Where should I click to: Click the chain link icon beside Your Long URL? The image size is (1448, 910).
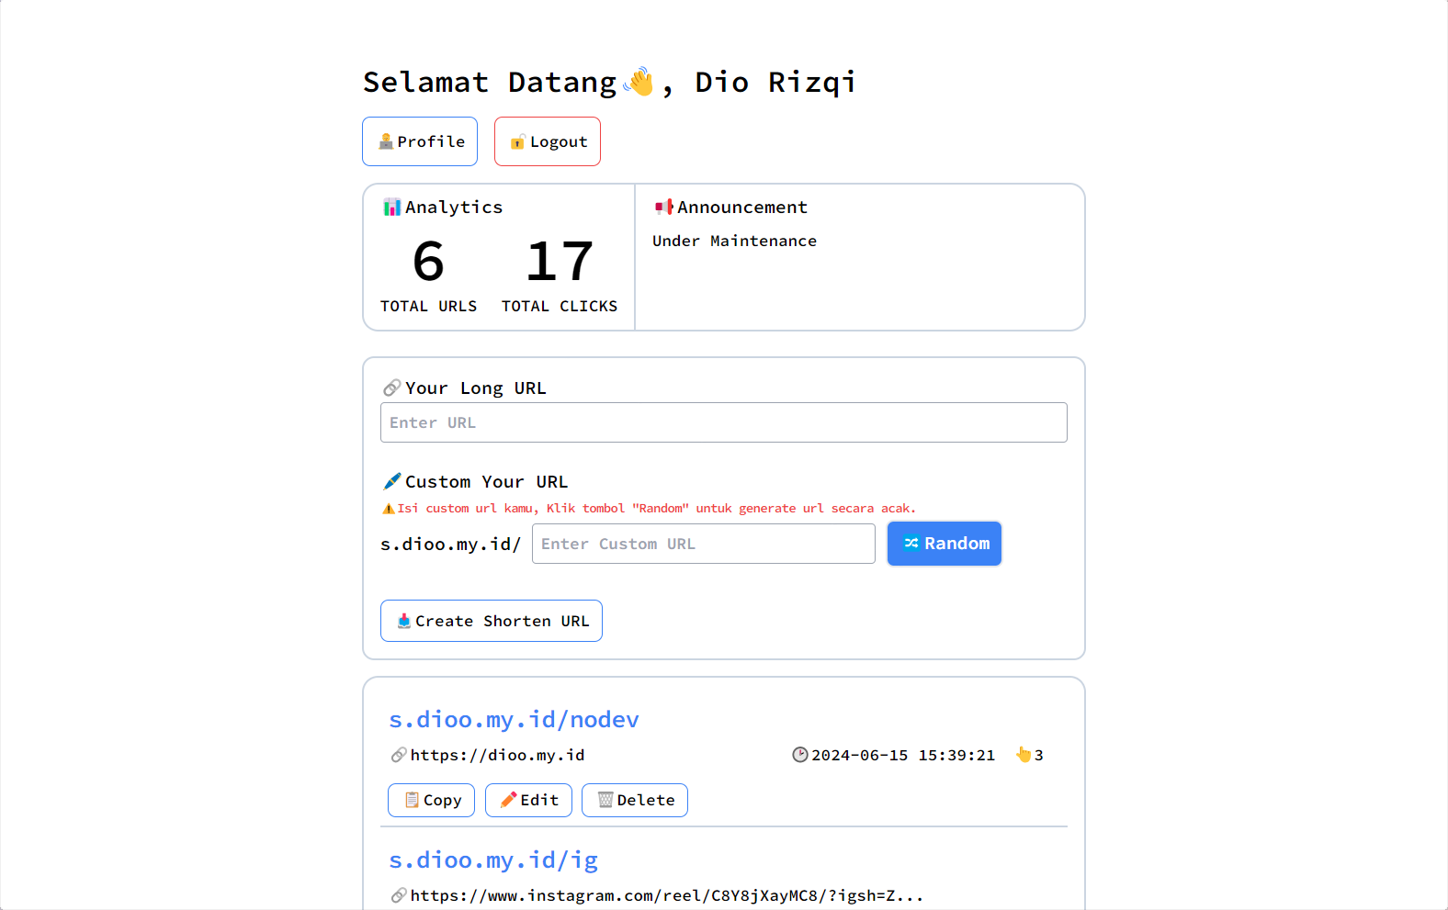coord(392,388)
